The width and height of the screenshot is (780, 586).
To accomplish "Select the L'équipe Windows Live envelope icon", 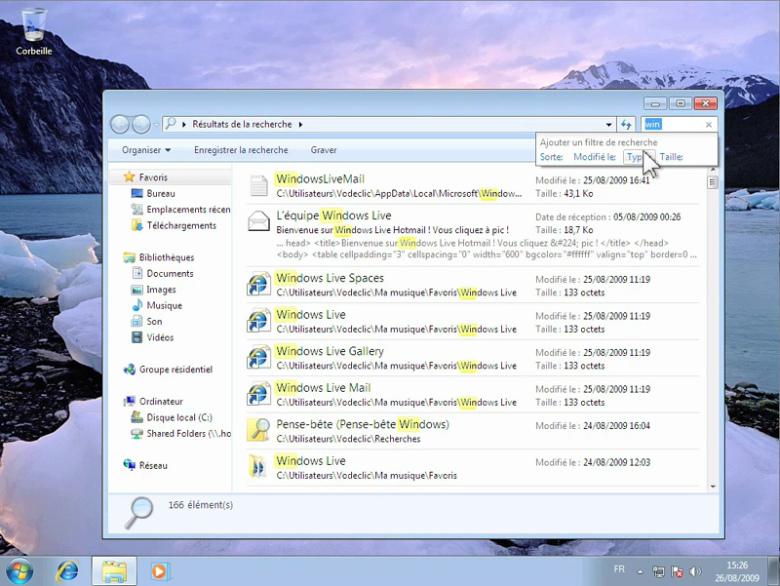I will (258, 221).
